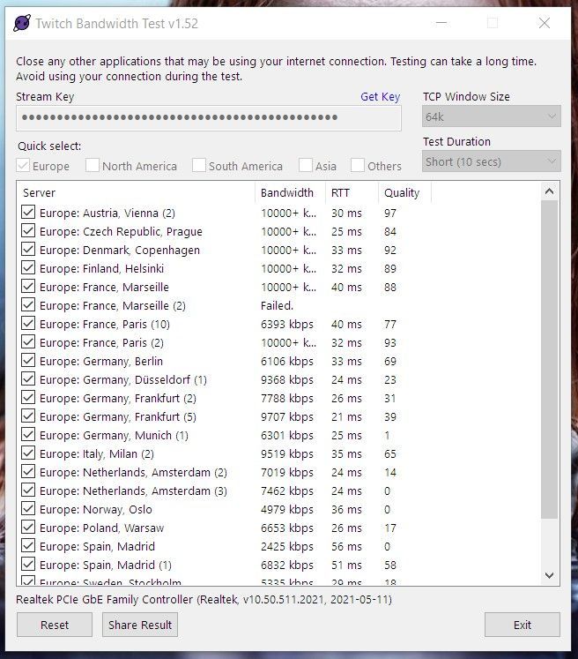Click the server list scroll up arrow
Viewport: 578px width, 659px height.
(x=549, y=191)
